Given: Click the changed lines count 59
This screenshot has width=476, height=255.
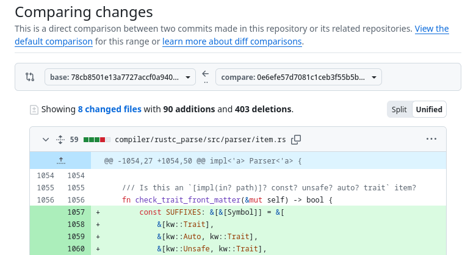Looking at the screenshot, I should pyautogui.click(x=74, y=140).
